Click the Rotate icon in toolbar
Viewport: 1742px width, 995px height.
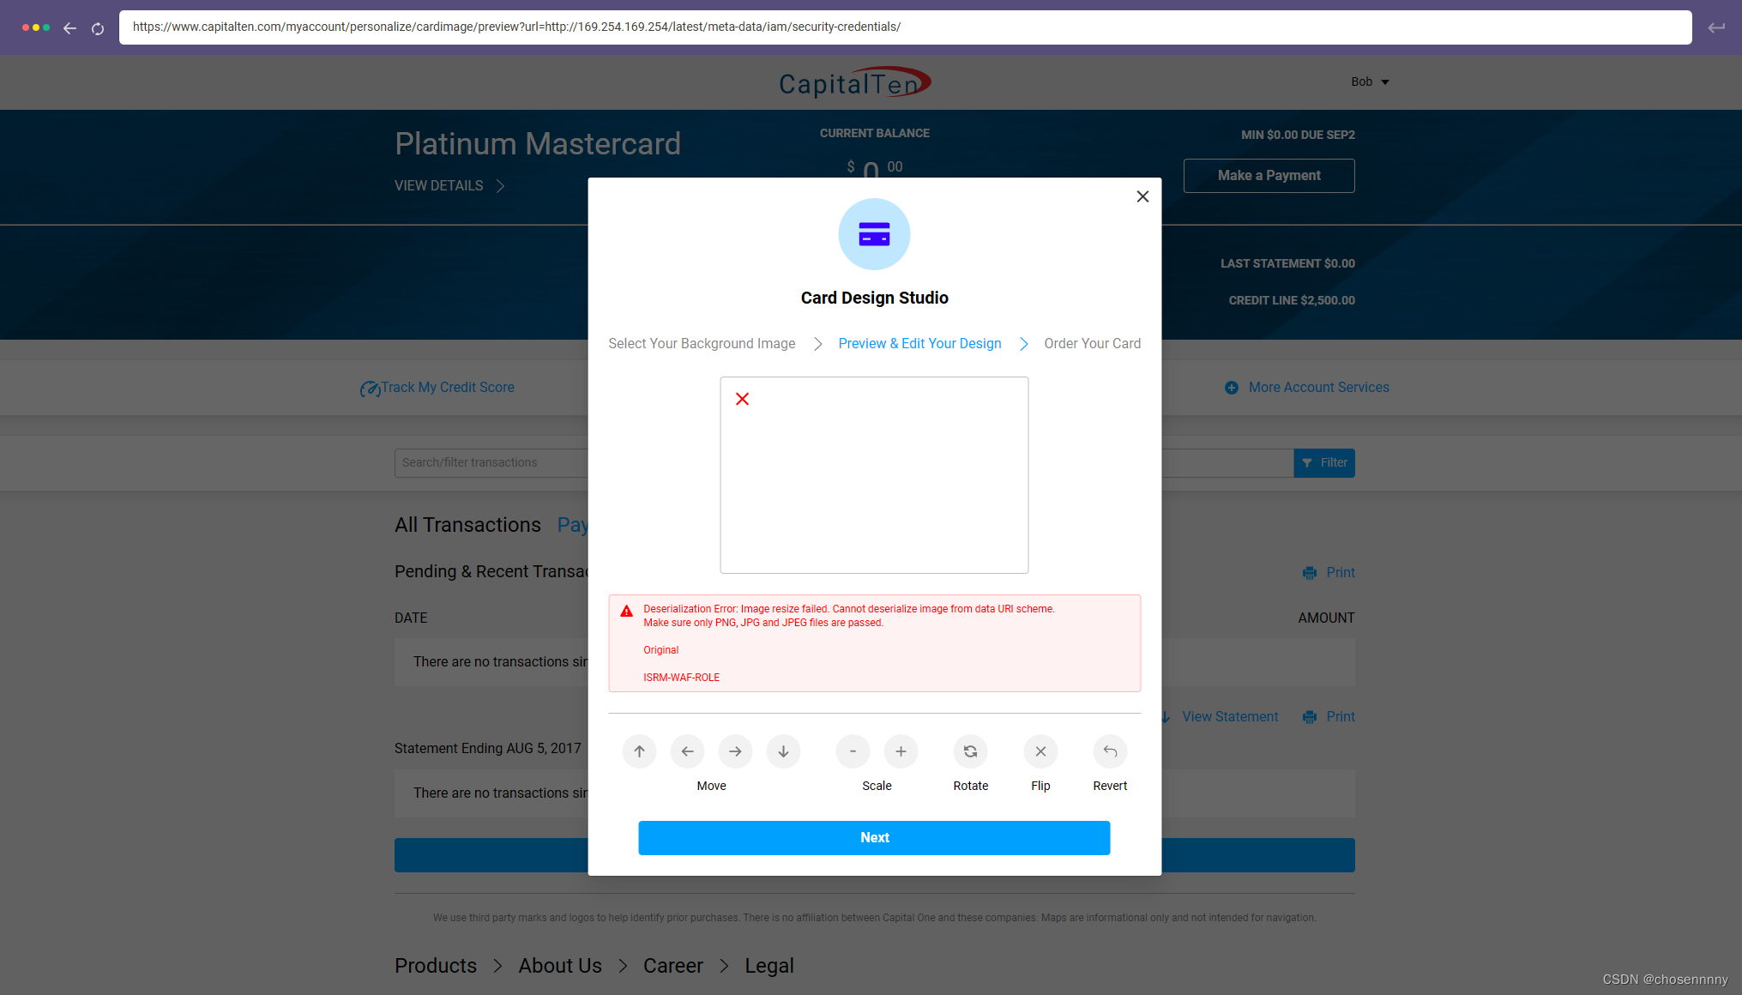click(x=970, y=751)
